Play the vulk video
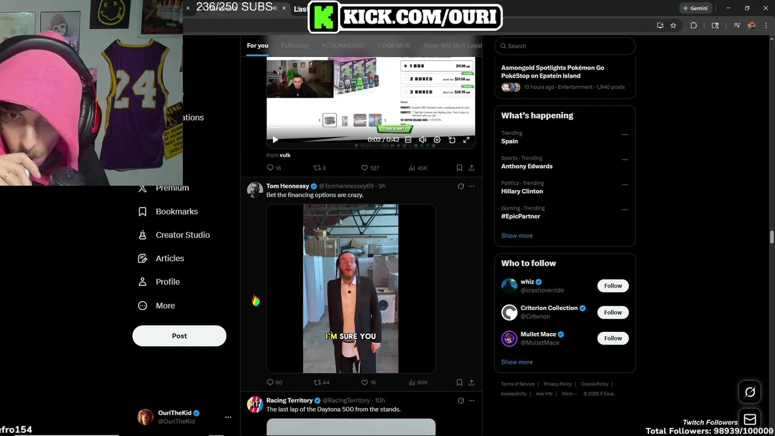Viewport: 775px width, 436px height. [x=275, y=140]
